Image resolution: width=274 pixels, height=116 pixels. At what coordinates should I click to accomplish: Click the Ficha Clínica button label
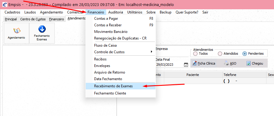[206, 64]
